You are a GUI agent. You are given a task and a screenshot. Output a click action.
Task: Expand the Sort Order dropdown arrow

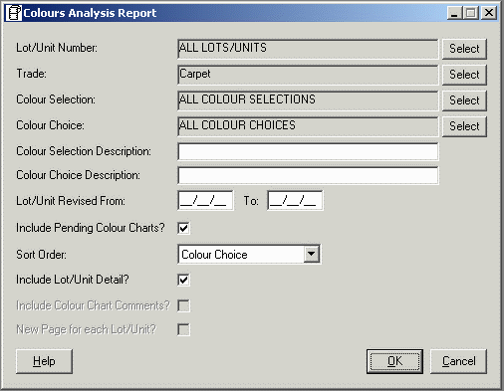point(312,255)
